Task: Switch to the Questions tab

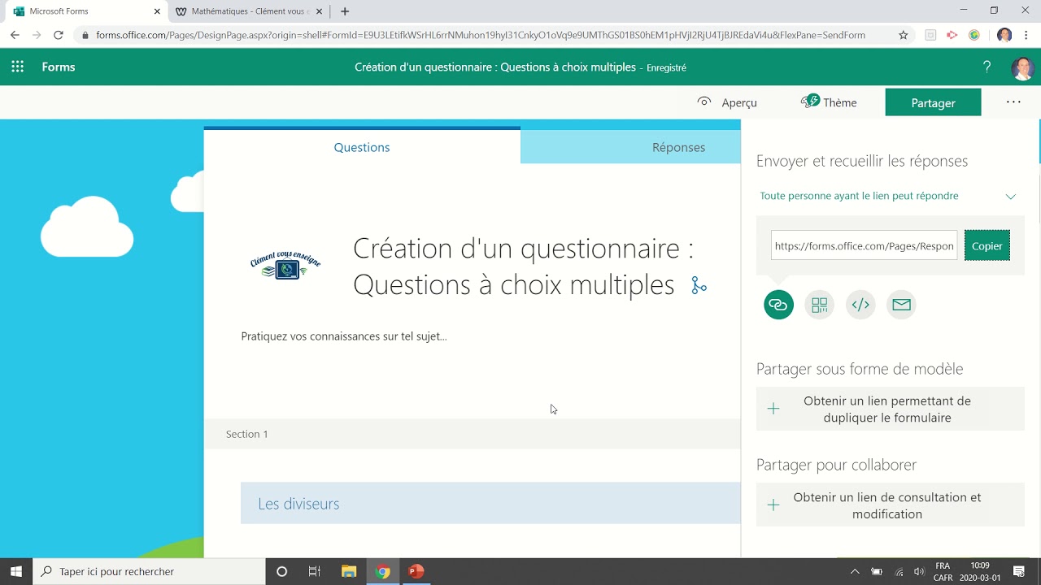Action: tap(362, 147)
